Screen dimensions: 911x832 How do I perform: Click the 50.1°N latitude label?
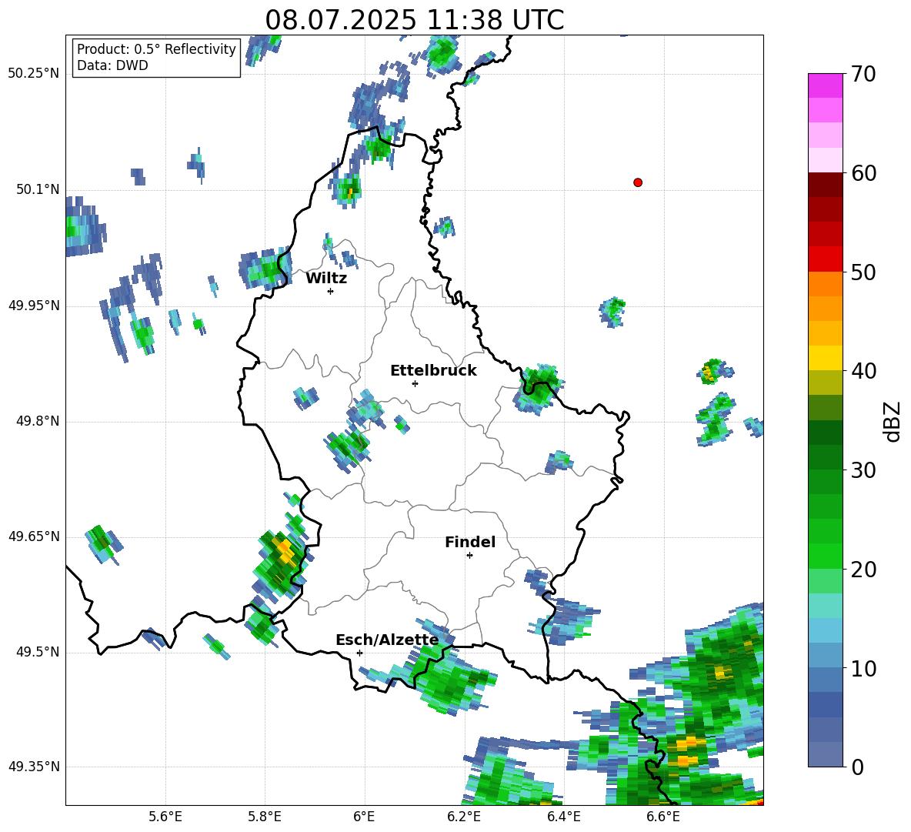click(x=38, y=189)
